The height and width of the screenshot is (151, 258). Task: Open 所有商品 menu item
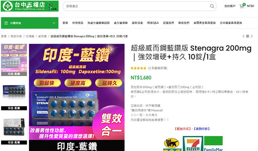(x=78, y=23)
